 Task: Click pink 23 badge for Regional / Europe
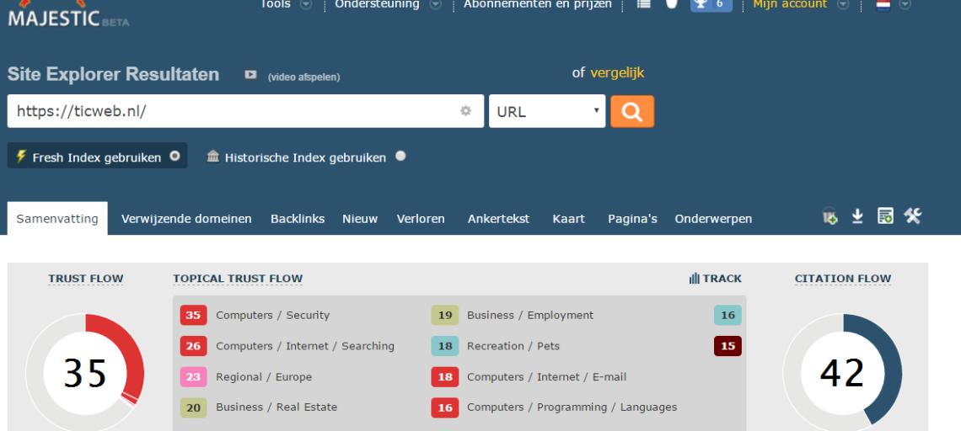point(194,376)
